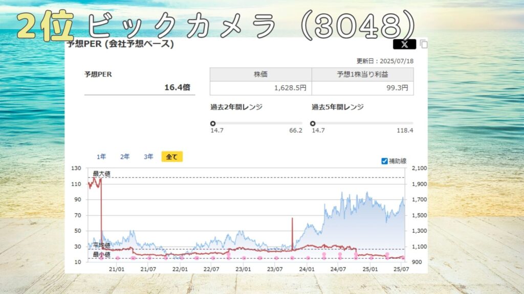
Task: Click the 16.4倍 forecast PER value
Action: point(177,87)
